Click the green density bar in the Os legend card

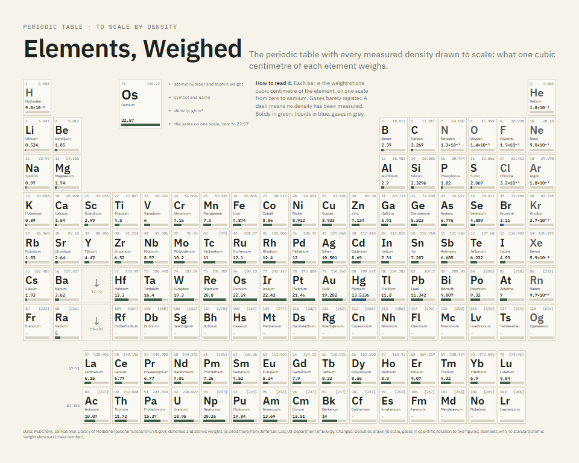141,125
